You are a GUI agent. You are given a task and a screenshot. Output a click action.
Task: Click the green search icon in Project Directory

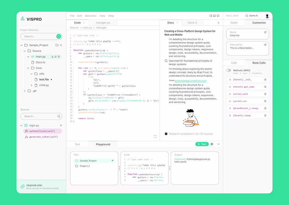(x=59, y=36)
